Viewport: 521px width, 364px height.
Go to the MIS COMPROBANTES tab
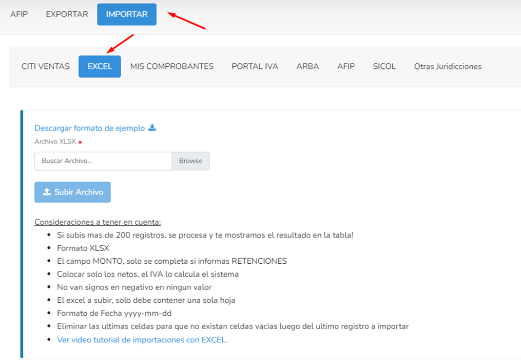[x=172, y=66]
